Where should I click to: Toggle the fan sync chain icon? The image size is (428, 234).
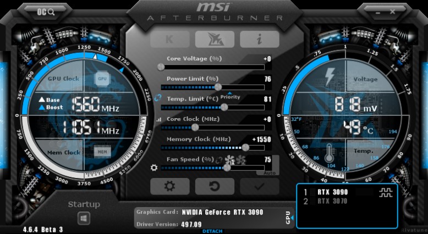pos(219,160)
